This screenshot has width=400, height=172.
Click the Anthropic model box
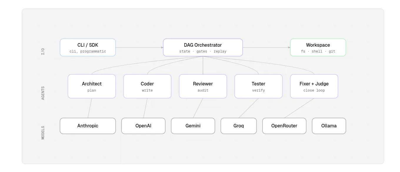pos(88,126)
